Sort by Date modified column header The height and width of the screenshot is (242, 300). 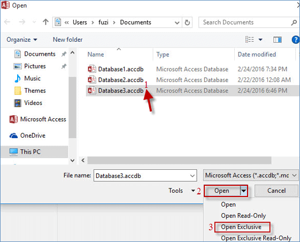tap(257, 55)
